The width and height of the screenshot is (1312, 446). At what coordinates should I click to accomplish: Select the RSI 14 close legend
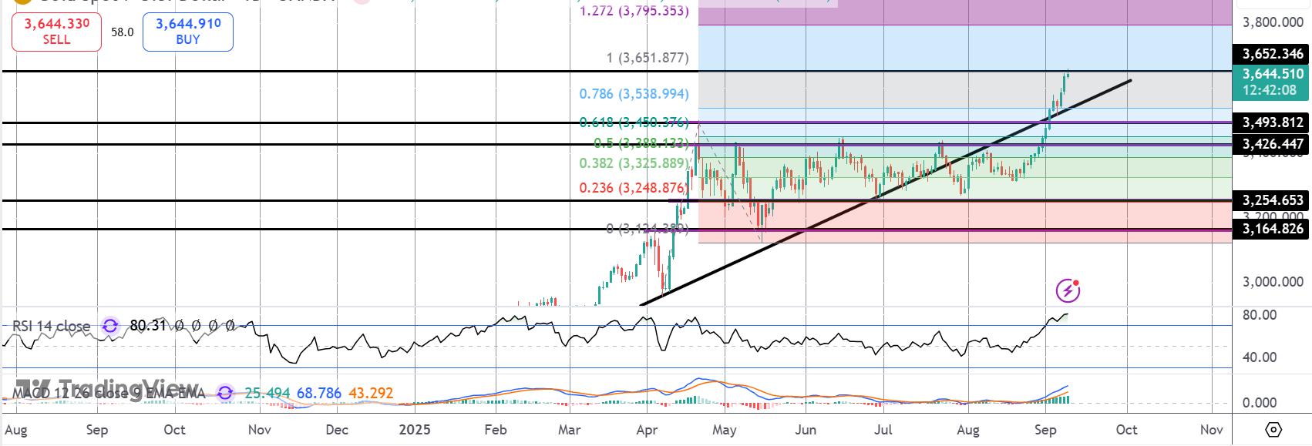(51, 326)
